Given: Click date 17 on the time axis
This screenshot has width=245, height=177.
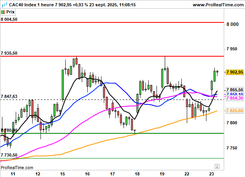Looking at the screenshot, I should click(112, 174).
